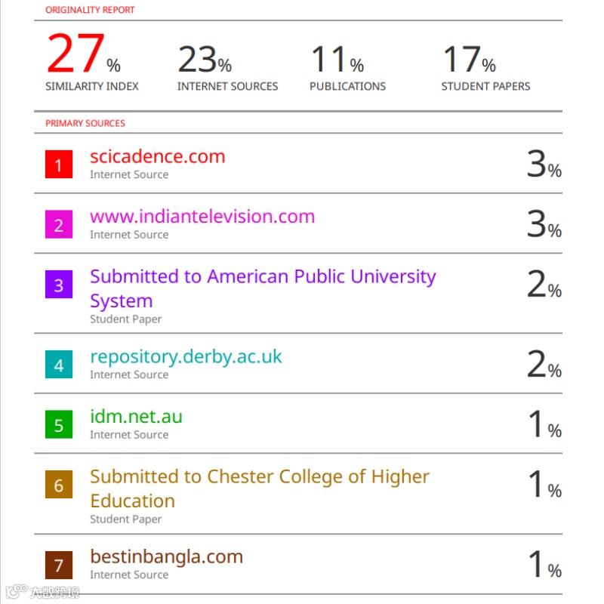Viewport: 604px width, 604px height.
Task: Click the 17% student papers value
Action: coord(470,59)
